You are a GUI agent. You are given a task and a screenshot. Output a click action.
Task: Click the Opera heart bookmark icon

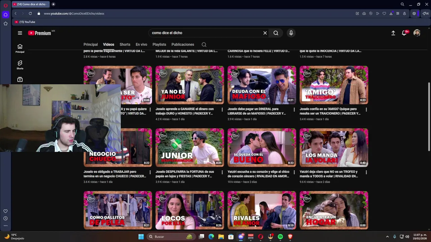pyautogui.click(x=384, y=13)
